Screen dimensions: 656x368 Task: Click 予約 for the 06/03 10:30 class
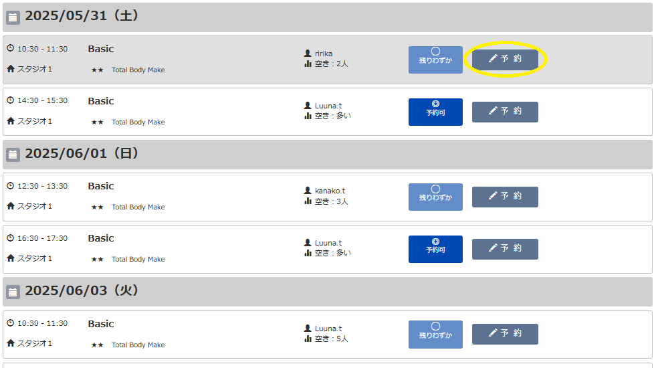pyautogui.click(x=505, y=334)
